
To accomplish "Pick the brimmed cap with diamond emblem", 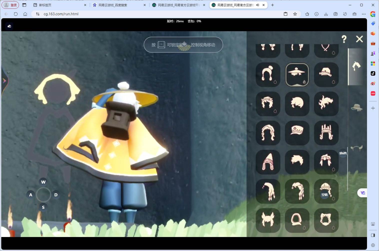I will point(326,74).
